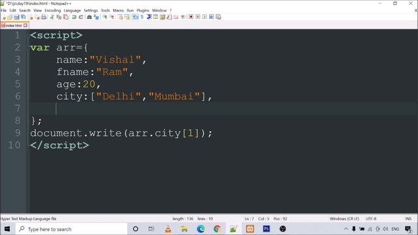Click the Replace toolbar icon
This screenshot has width=418, height=235.
pyautogui.click(x=96, y=17)
